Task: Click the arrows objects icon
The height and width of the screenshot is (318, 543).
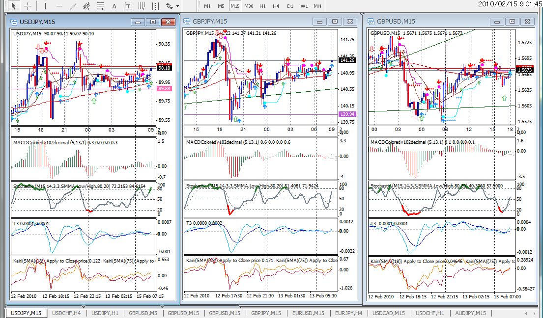Action: (170, 6)
